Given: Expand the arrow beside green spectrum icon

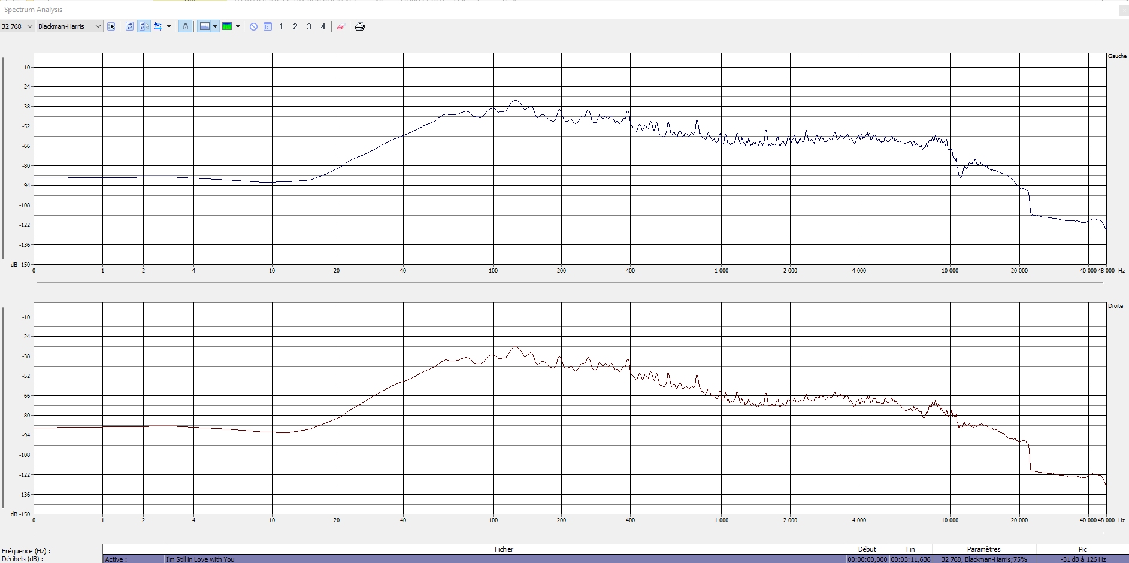Looking at the screenshot, I should click(238, 26).
